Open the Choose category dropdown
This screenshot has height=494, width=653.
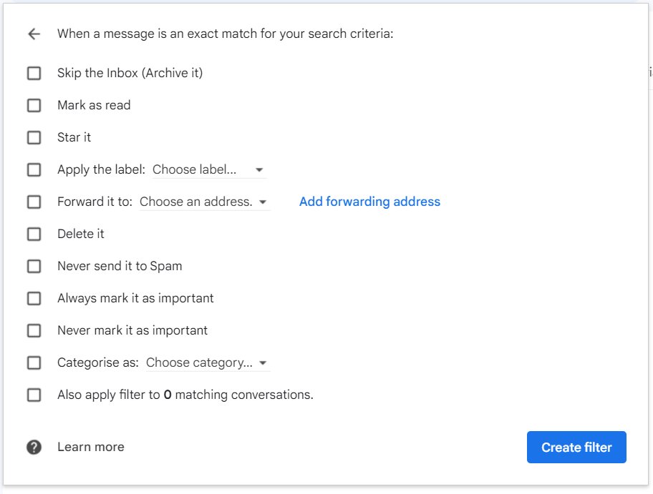[206, 362]
